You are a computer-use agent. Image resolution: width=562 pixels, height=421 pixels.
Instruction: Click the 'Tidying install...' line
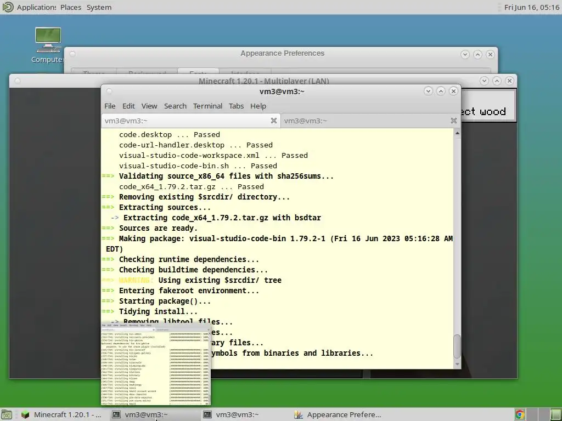pos(158,311)
